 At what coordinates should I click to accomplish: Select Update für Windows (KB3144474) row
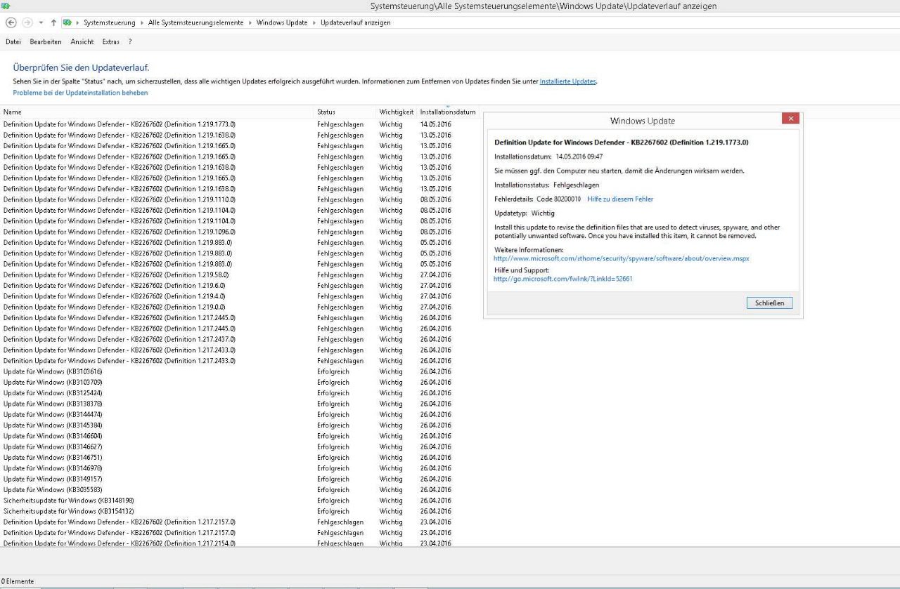(x=227, y=414)
